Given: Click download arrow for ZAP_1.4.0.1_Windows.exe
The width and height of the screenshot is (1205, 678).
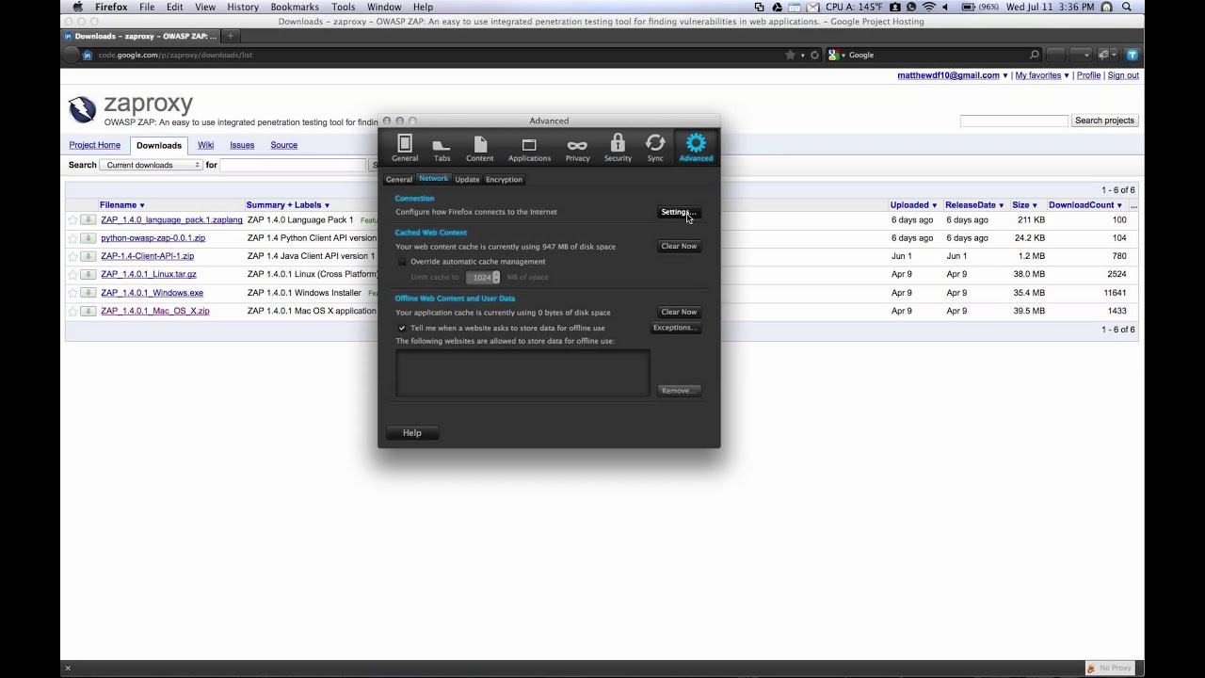Looking at the screenshot, I should [88, 293].
